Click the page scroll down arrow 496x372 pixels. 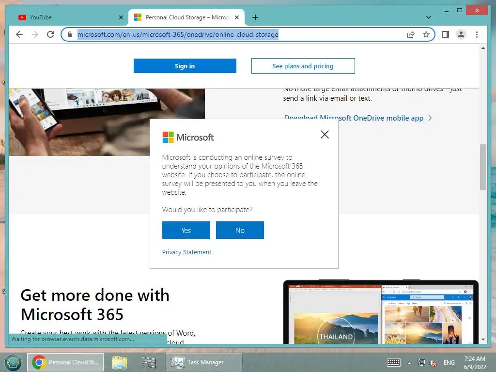tap(483, 340)
